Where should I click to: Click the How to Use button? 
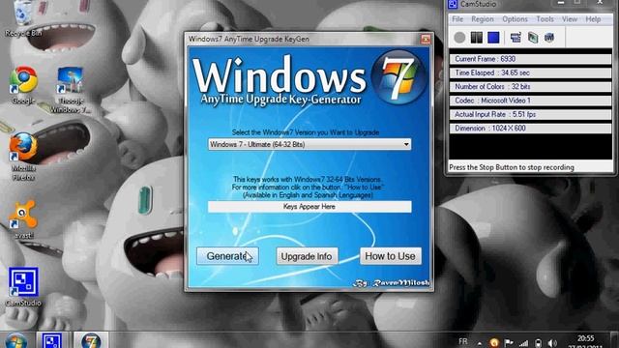[390, 256]
